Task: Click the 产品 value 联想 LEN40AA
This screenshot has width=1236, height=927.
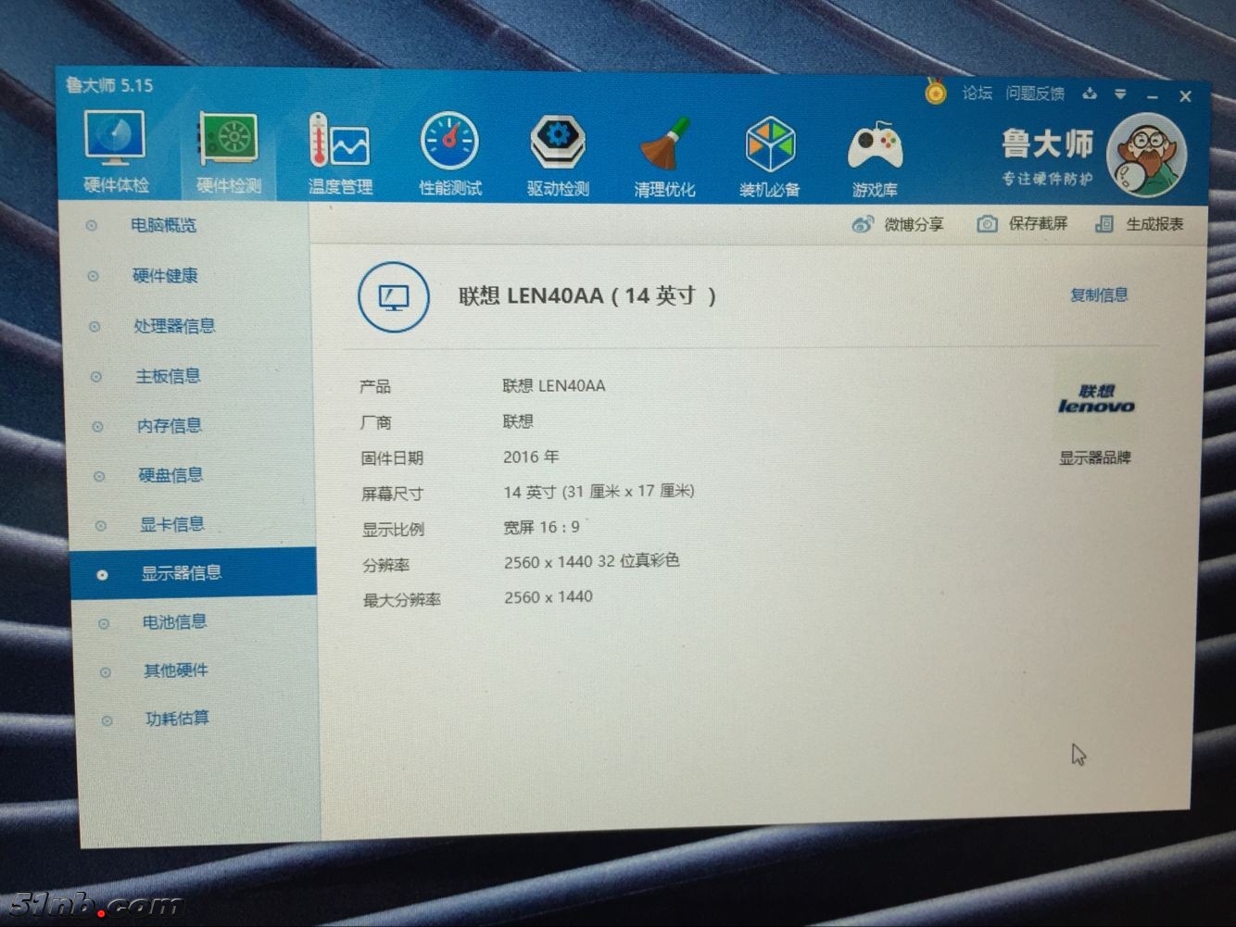Action: (x=554, y=385)
